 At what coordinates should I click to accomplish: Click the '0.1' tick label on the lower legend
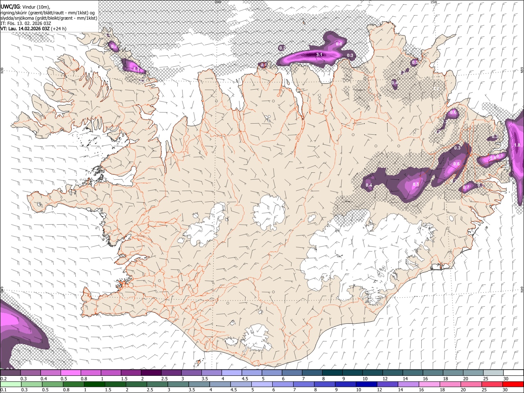pos(3,390)
